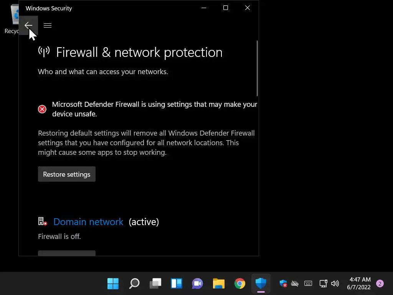Click the Windows Security taskbar shield icon

[x=261, y=284]
